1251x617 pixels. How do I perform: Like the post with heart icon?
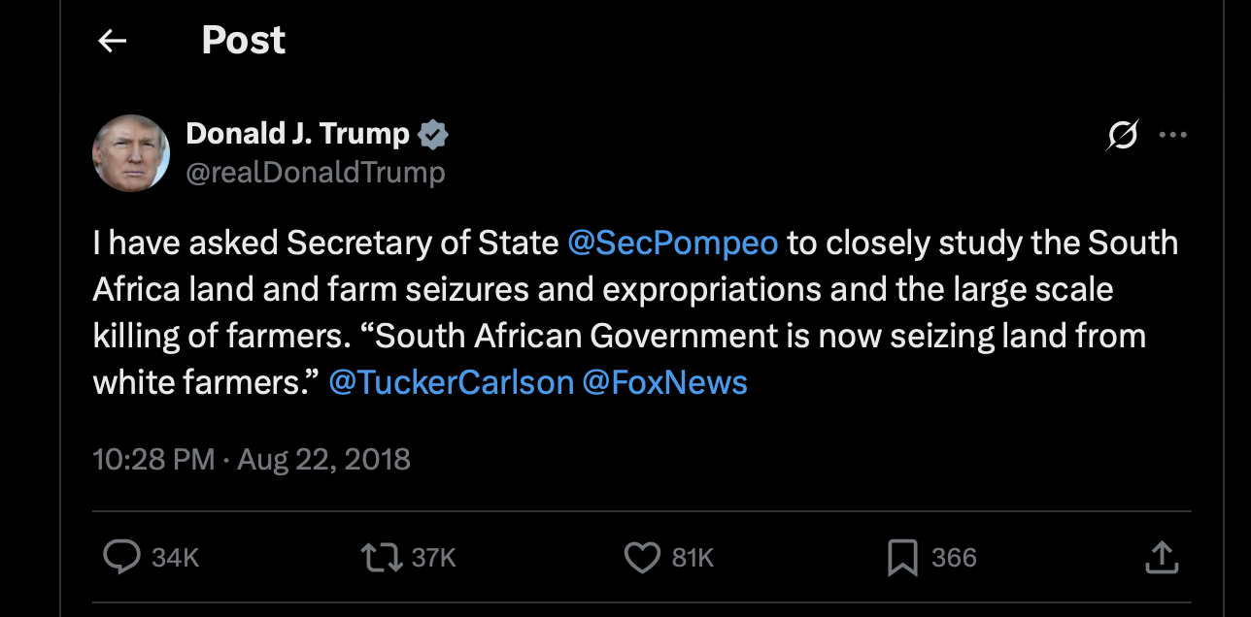(x=641, y=557)
